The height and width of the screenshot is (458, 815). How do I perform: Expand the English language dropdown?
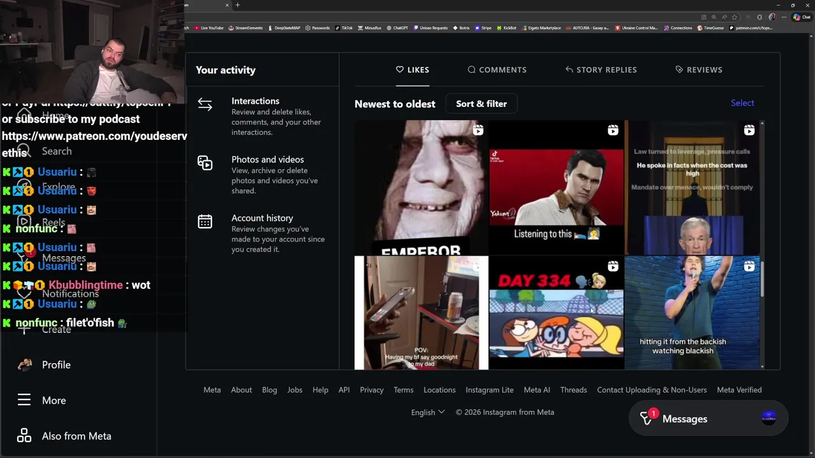pos(428,412)
